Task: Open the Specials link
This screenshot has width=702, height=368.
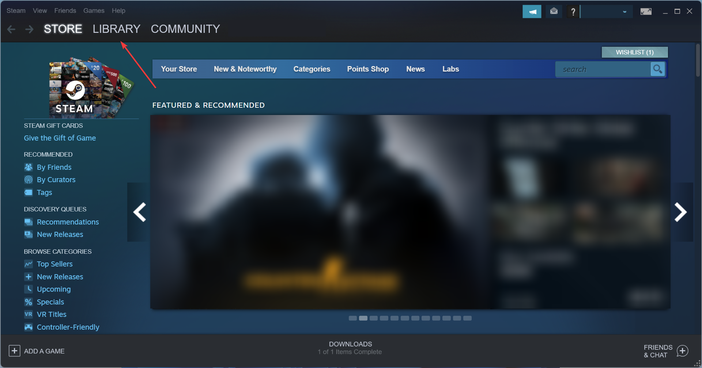Action: click(50, 302)
